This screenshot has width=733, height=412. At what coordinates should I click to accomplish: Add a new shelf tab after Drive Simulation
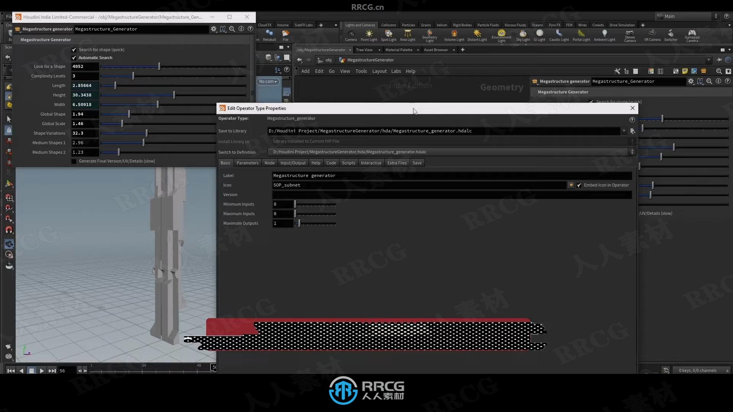[643, 25]
